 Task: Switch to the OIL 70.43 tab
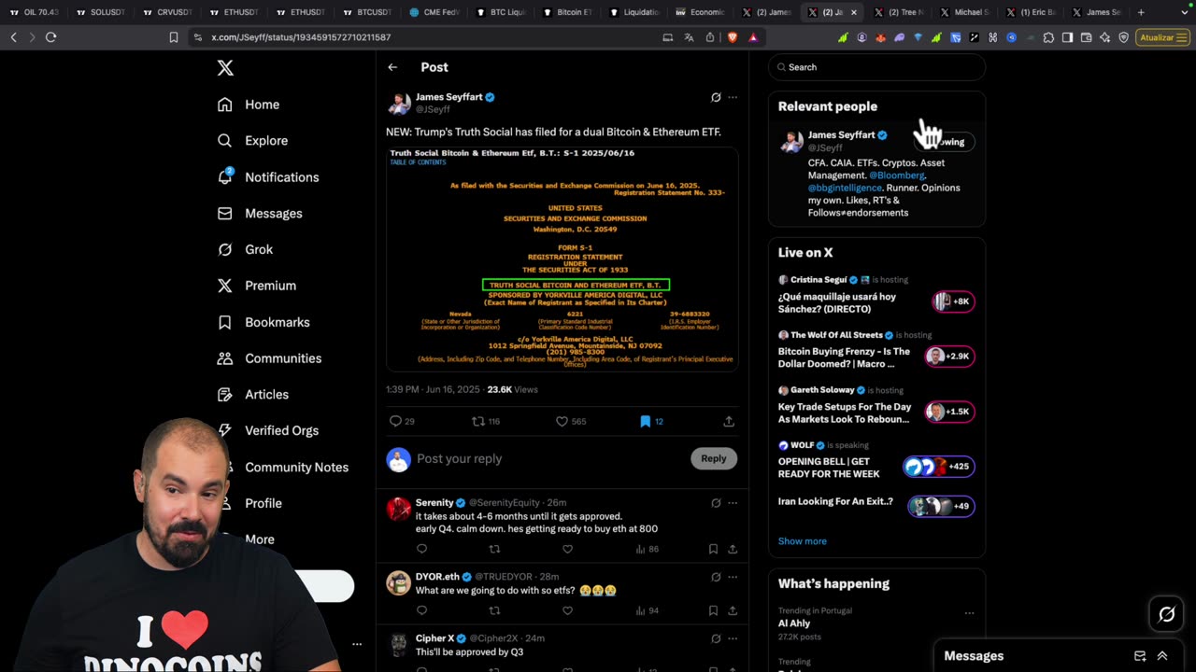[34, 12]
